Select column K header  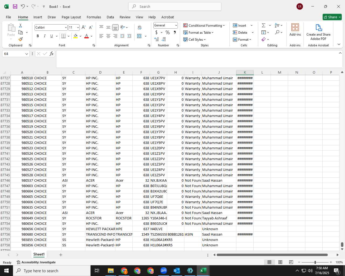pos(245,72)
